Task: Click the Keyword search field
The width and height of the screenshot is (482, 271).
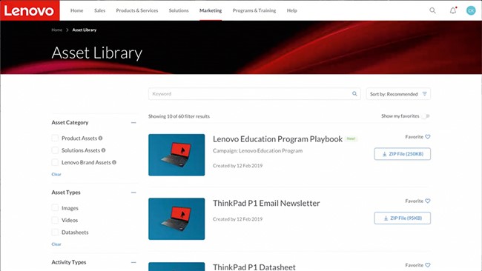Action: click(x=254, y=93)
